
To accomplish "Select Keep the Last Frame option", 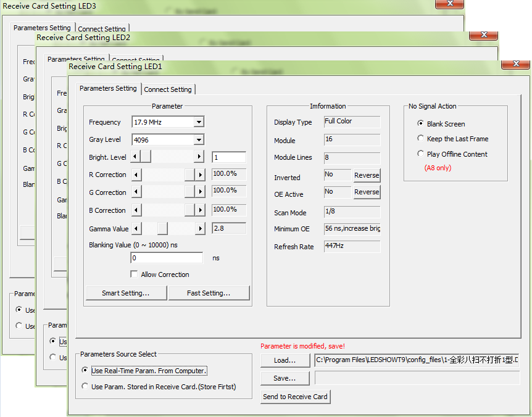I will 421,138.
